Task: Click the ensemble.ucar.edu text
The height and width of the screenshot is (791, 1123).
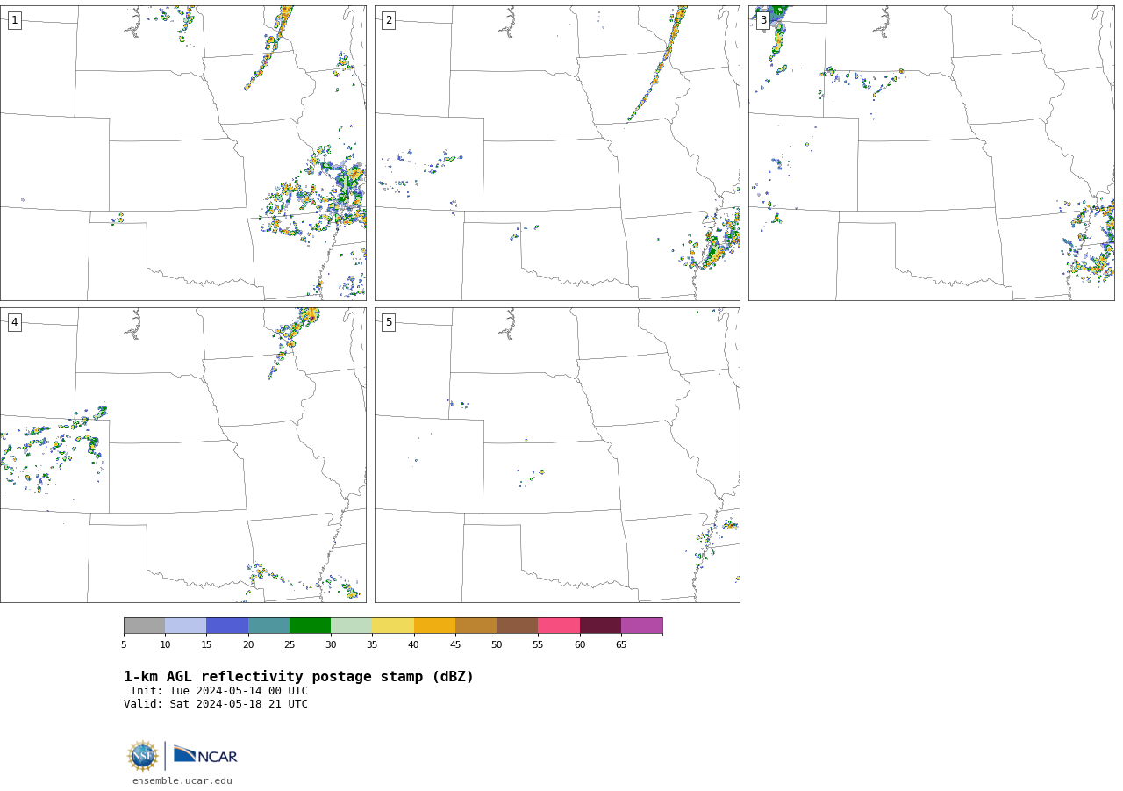Action: coord(182,780)
